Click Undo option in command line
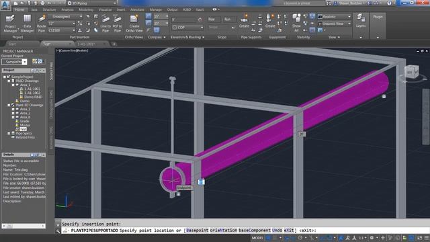The image size is (430, 242). 277,231
